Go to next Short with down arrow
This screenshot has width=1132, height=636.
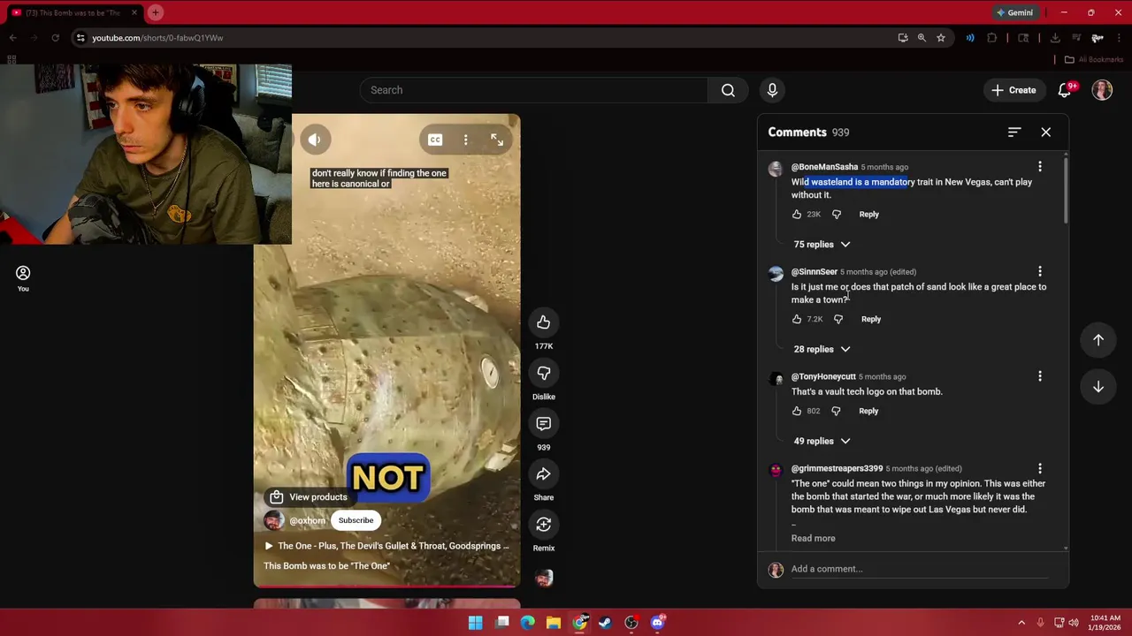(x=1098, y=387)
